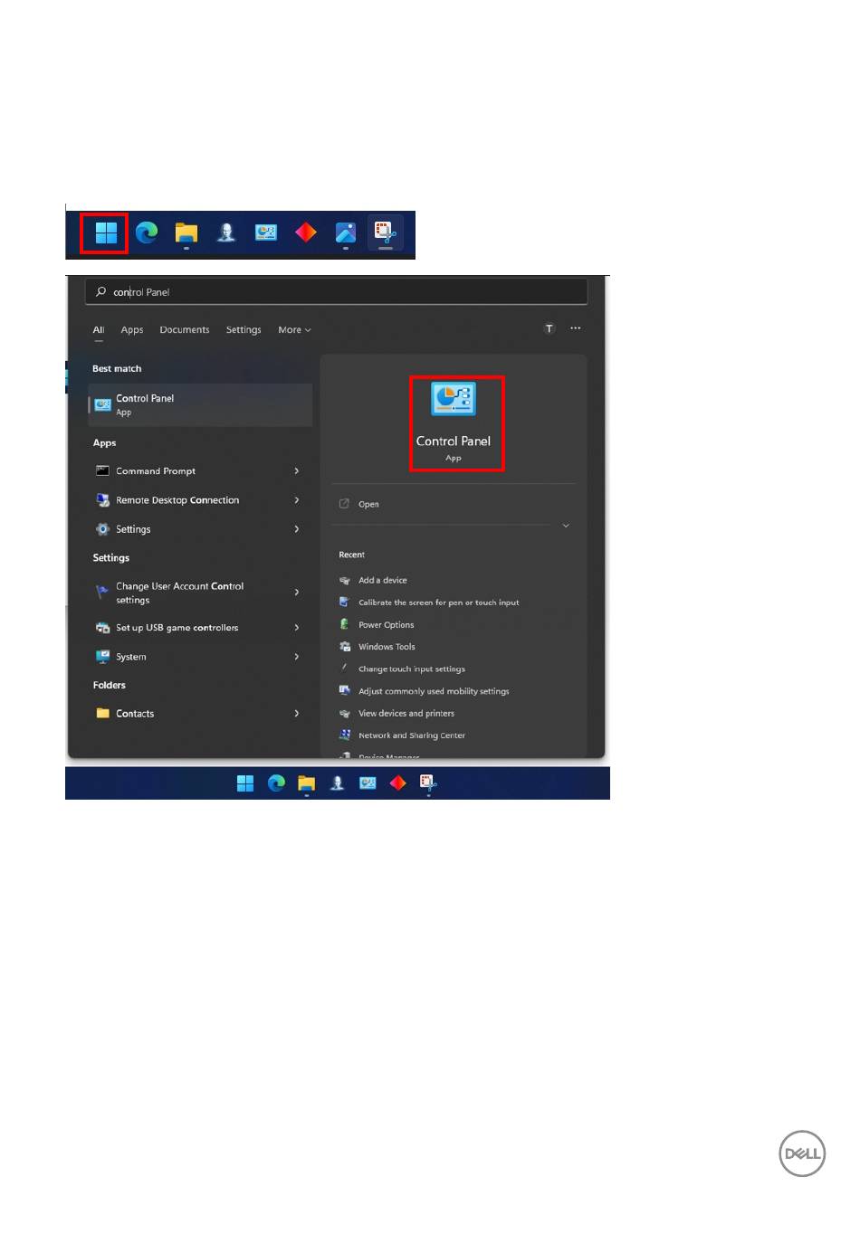Expand the Command Prompt result chevron
The image size is (860, 1243).
point(297,471)
